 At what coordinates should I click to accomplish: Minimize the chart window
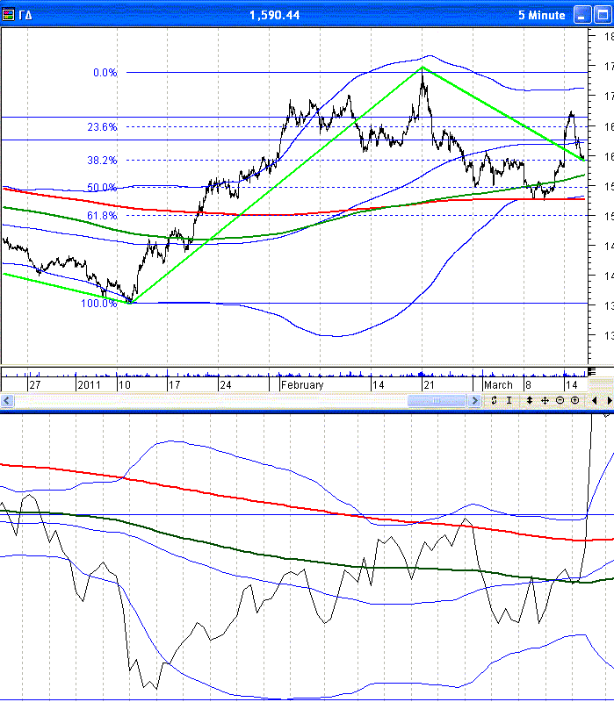point(582,16)
